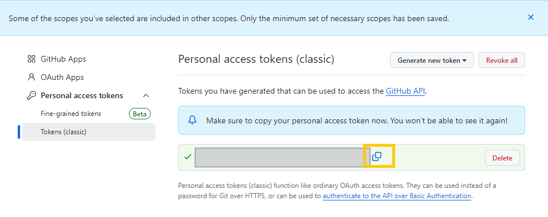Collapse the Personal access tokens section
The image size is (548, 217).
click(x=146, y=95)
